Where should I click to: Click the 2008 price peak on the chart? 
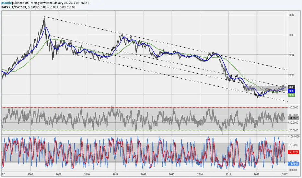pos(44,17)
